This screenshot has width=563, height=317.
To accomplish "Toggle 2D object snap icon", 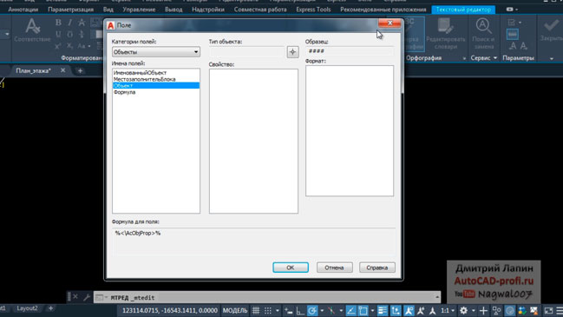I will [363, 311].
